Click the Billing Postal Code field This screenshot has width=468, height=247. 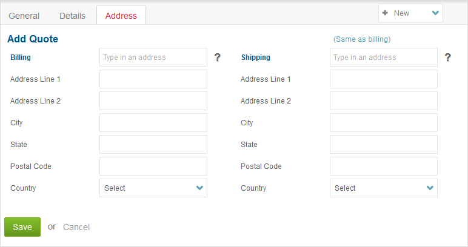(x=153, y=166)
